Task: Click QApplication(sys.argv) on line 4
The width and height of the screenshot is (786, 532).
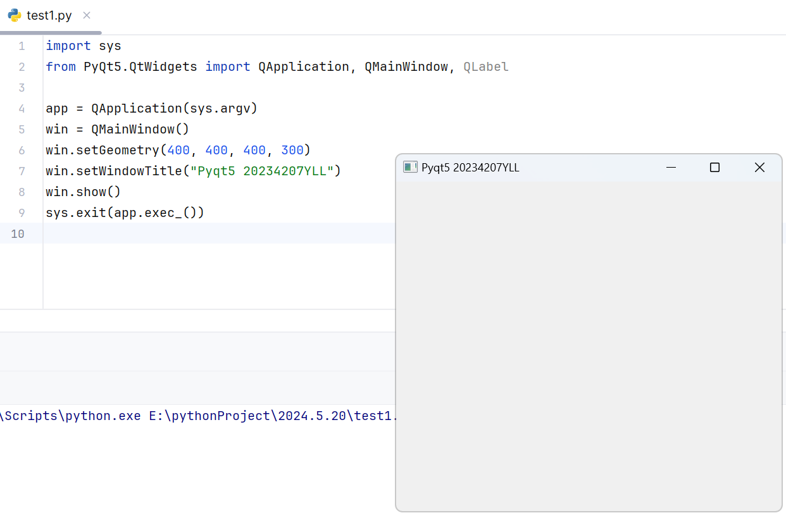Action: (x=174, y=109)
